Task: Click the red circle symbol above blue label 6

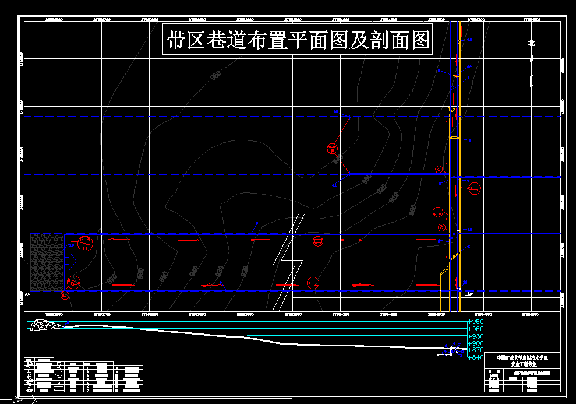Action: [439, 169]
